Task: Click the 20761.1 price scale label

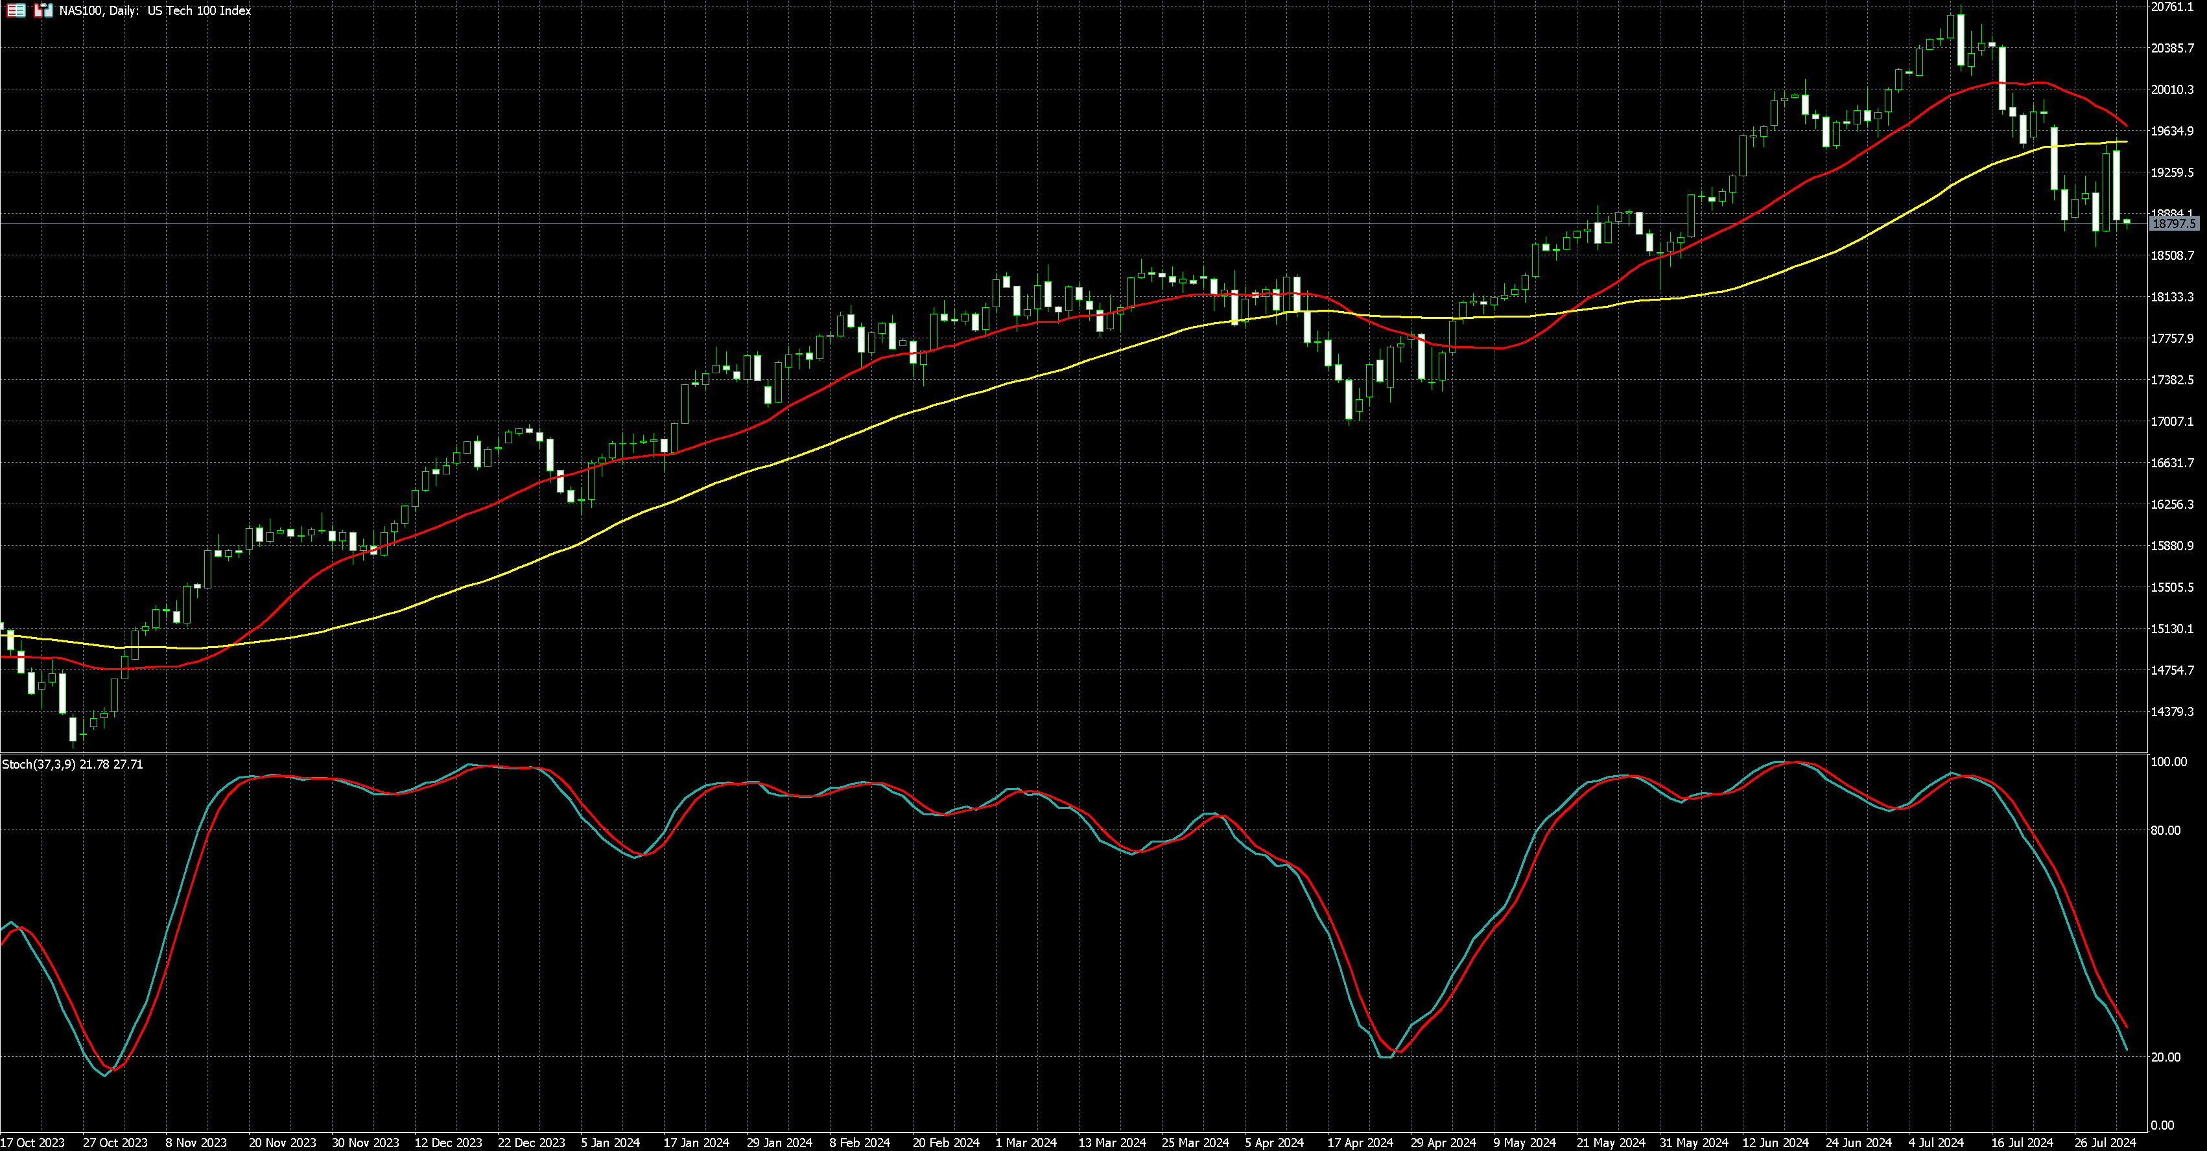Action: tap(2172, 7)
